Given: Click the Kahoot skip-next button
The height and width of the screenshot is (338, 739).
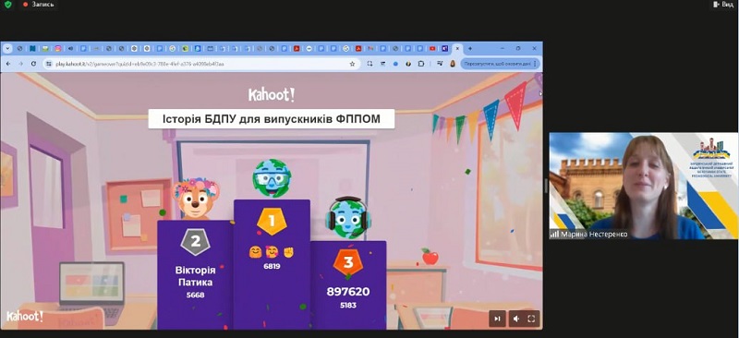Looking at the screenshot, I should [x=497, y=319].
